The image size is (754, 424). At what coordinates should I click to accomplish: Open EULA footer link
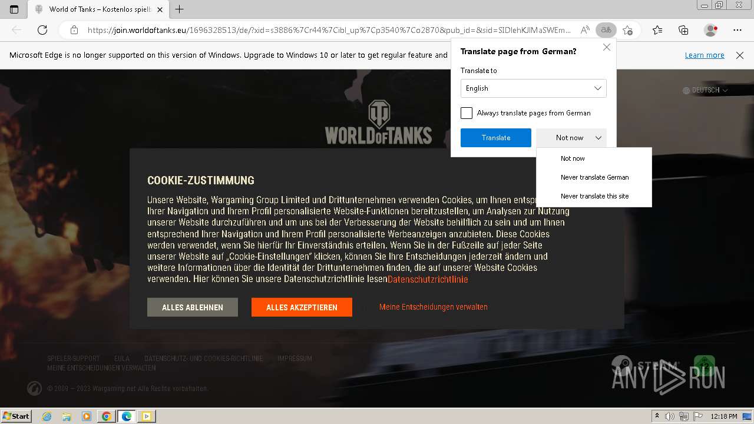(122, 358)
